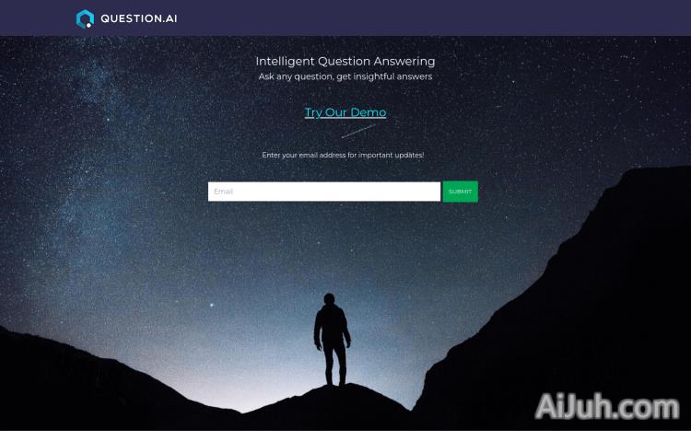Click the word 'Demo' in the teal link
Viewport: 691px width, 431px height.
(x=369, y=112)
